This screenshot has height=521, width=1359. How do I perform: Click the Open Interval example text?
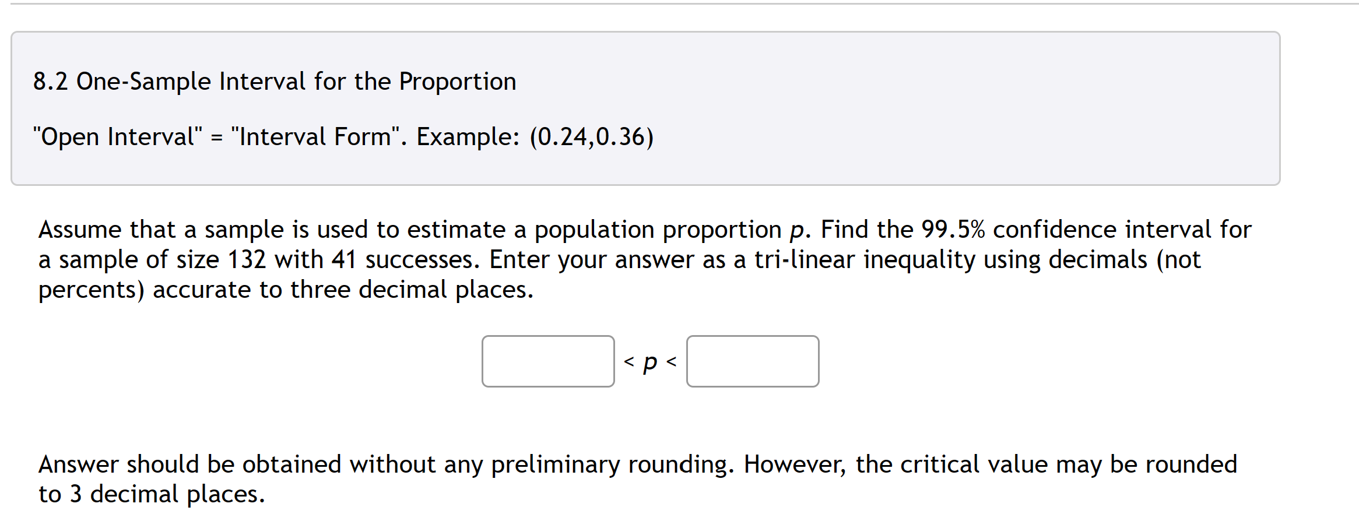pyautogui.click(x=343, y=136)
